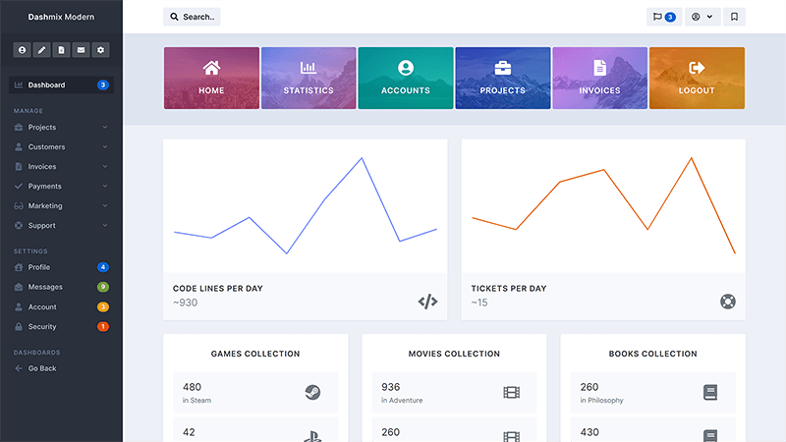Image resolution: width=786 pixels, height=442 pixels.
Task: Click the Logout tile
Action: click(697, 79)
